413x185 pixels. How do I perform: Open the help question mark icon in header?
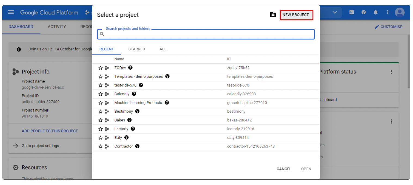click(363, 12)
